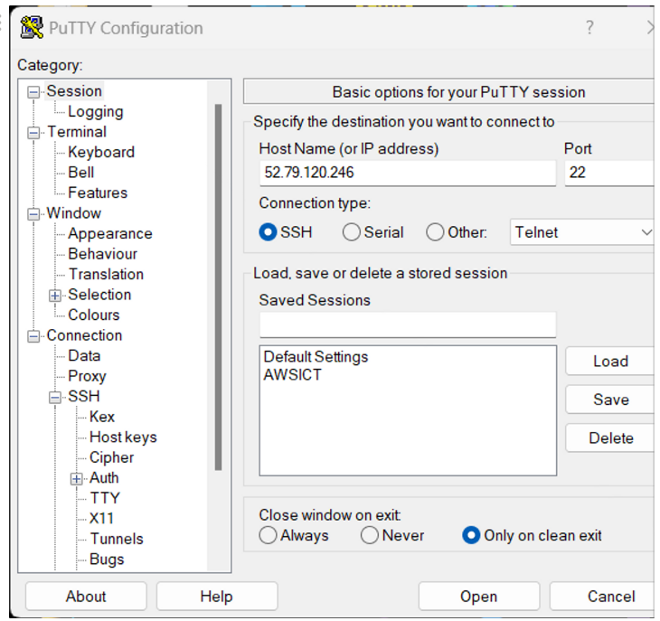The width and height of the screenshot is (660, 621).
Task: Open the Selection category
Action: [99, 295]
